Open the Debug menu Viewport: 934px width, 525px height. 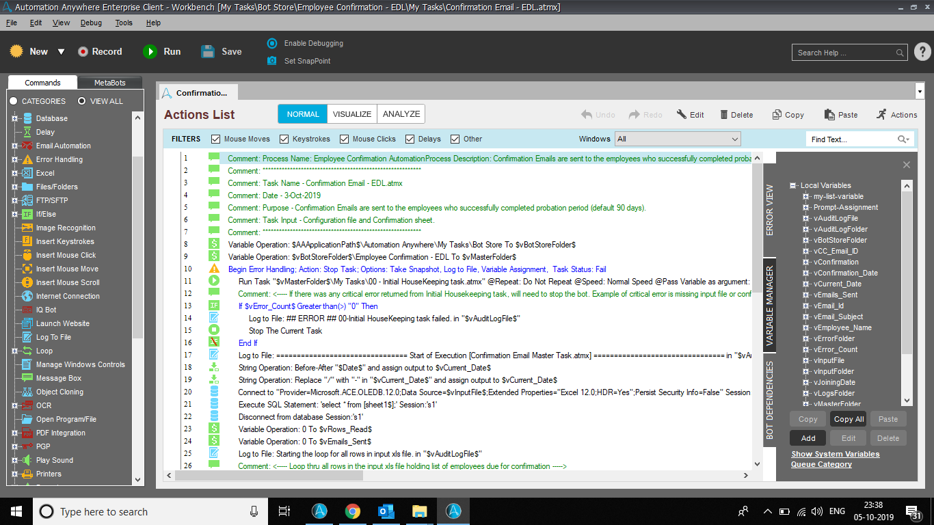pyautogui.click(x=91, y=23)
